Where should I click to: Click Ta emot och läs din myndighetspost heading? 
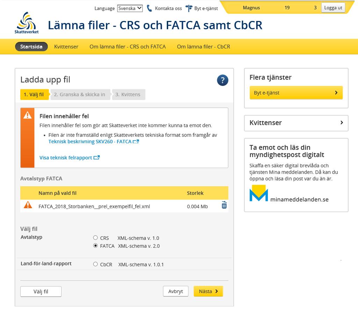click(x=287, y=151)
